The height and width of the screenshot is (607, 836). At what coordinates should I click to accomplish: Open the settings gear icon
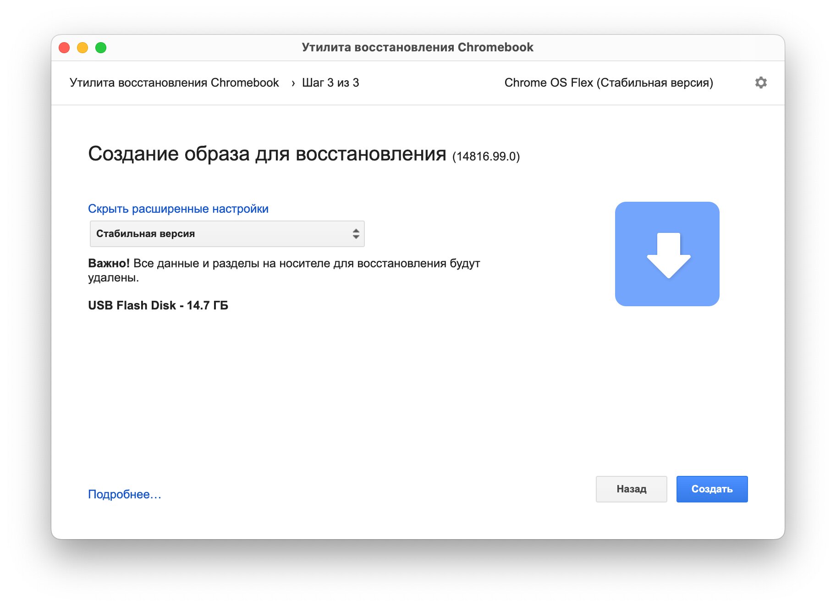tap(761, 83)
